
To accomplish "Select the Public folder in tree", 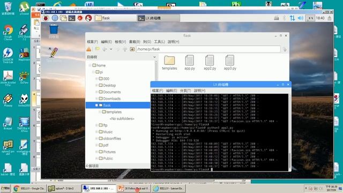I will click(x=108, y=159).
